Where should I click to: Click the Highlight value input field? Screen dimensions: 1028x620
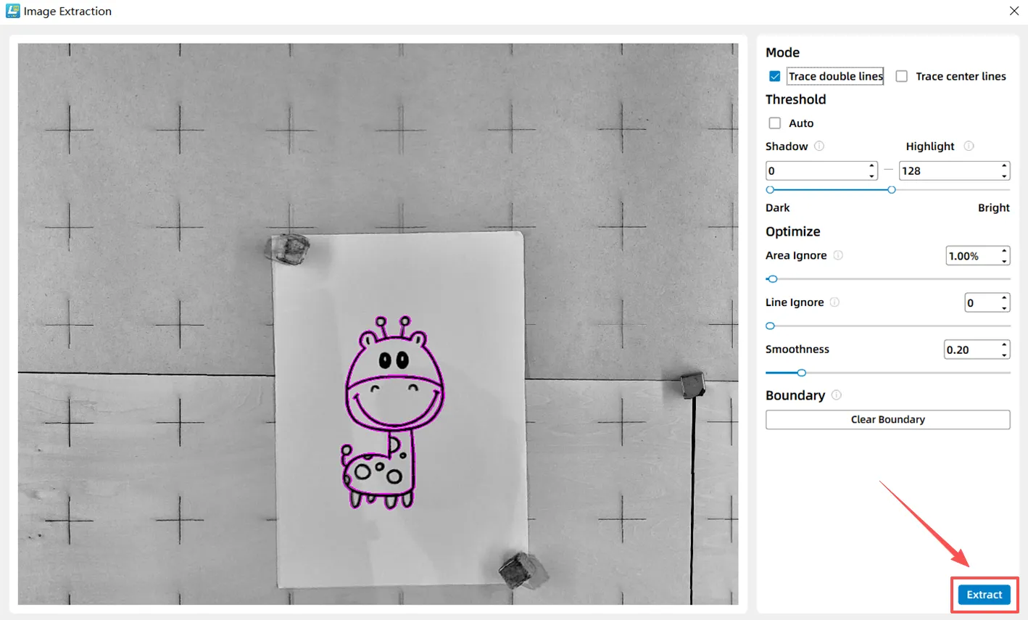point(948,171)
